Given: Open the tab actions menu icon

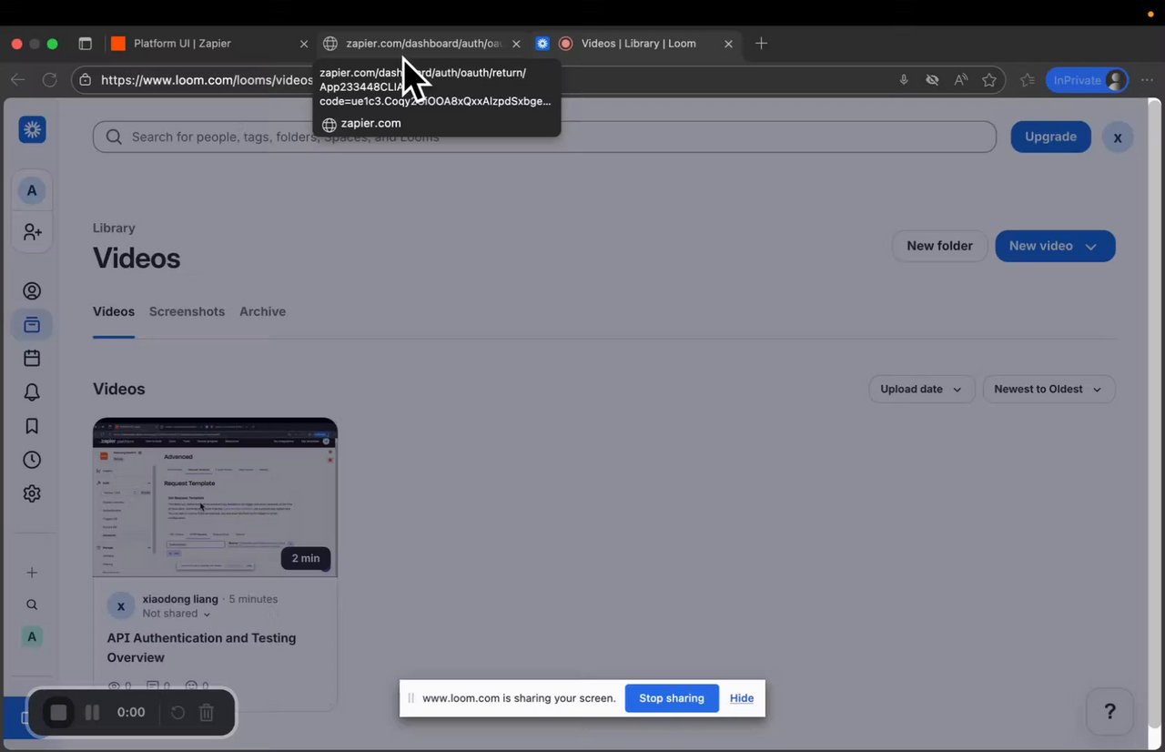Looking at the screenshot, I should point(86,44).
